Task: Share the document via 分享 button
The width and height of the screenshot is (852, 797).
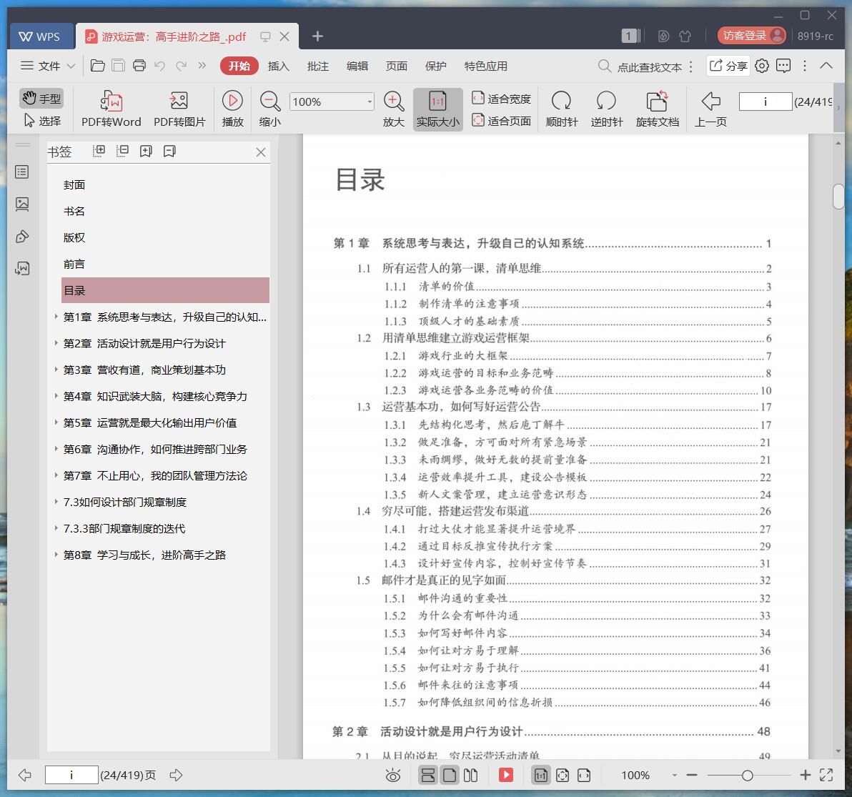Action: (x=728, y=66)
